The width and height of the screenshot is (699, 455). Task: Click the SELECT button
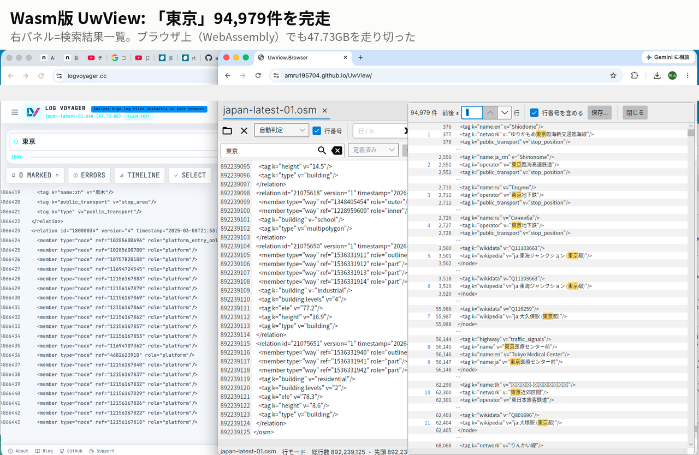[x=189, y=175]
